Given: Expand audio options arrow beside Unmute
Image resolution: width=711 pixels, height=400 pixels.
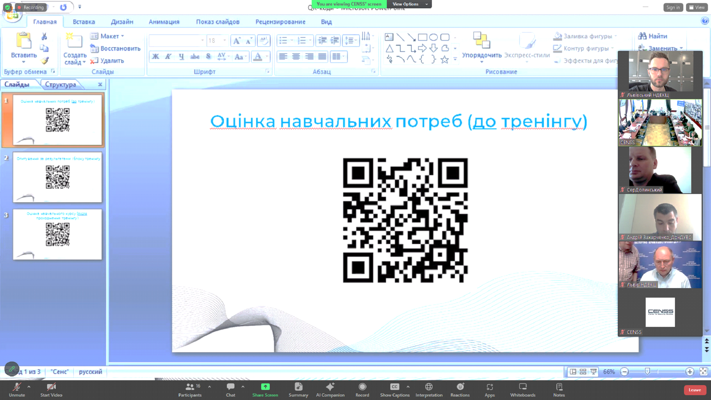Looking at the screenshot, I should [x=29, y=386].
